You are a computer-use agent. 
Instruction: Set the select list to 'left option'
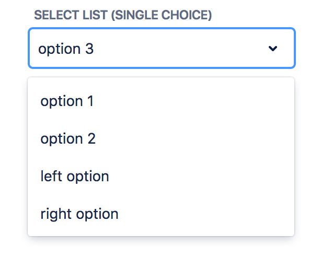point(74,177)
